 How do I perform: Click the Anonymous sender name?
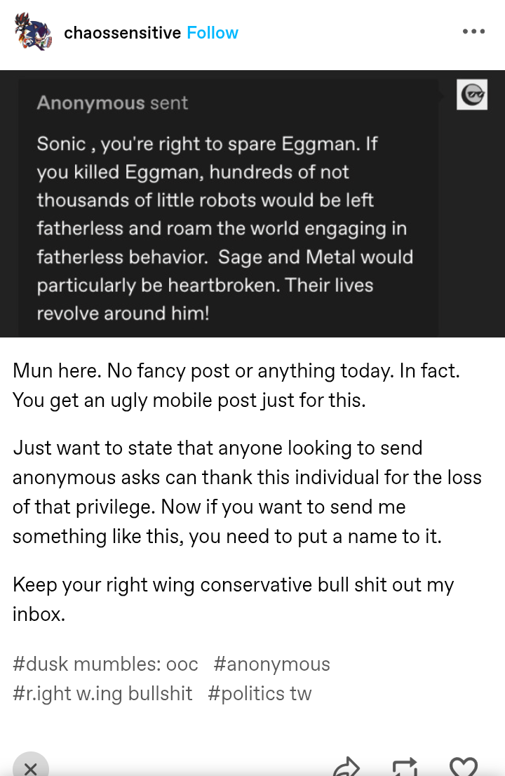(90, 103)
